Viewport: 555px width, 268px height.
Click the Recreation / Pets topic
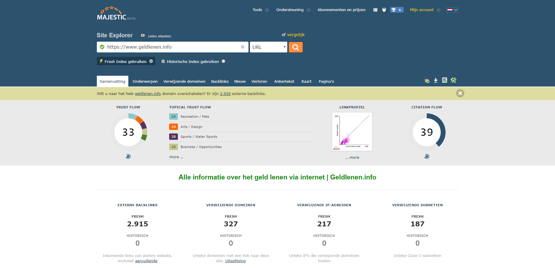[x=195, y=117]
